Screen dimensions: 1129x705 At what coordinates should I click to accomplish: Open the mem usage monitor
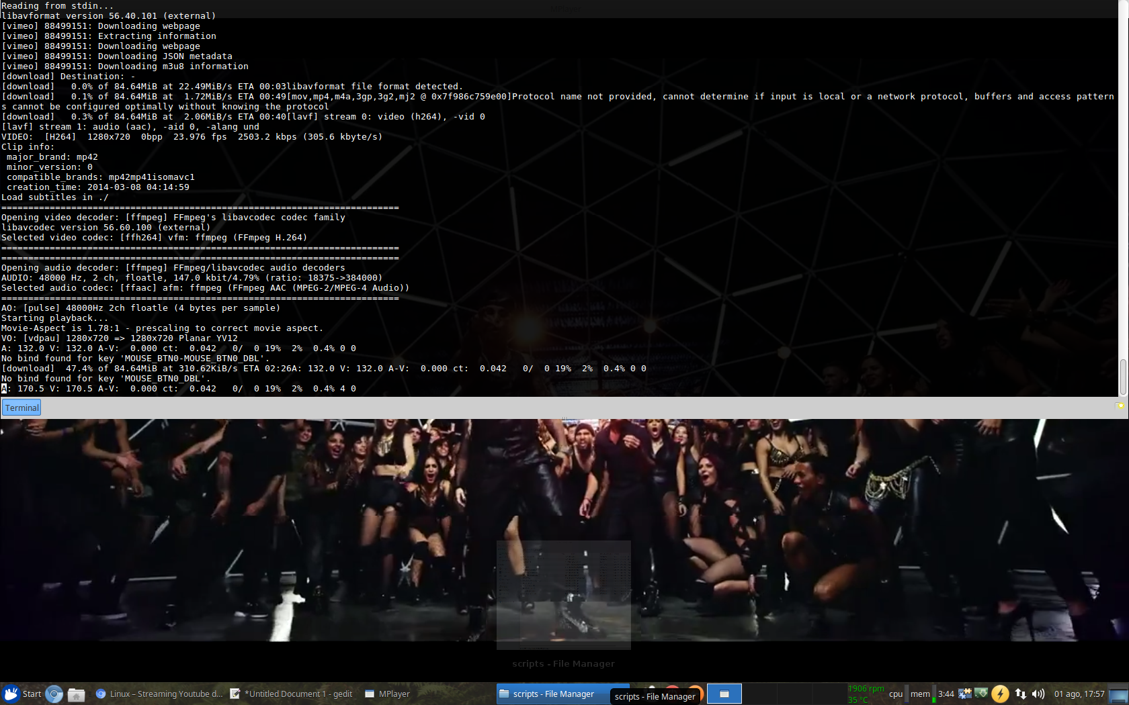(923, 694)
